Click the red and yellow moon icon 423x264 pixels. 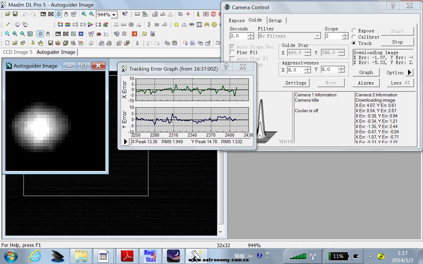coord(135,34)
